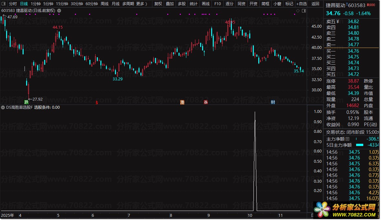Click the last 14:56 trade row with 16.0万
This screenshot has width=381, height=220.
point(352,198)
